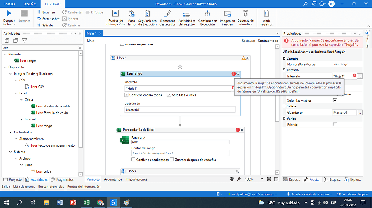
Task: Collapse Para cada fila de Excel chevron
Action: (x=242, y=130)
